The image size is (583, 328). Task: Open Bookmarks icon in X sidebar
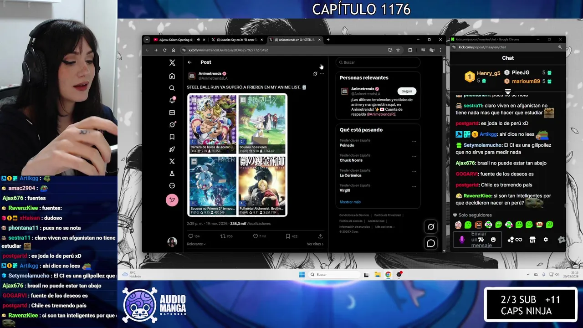click(x=172, y=137)
